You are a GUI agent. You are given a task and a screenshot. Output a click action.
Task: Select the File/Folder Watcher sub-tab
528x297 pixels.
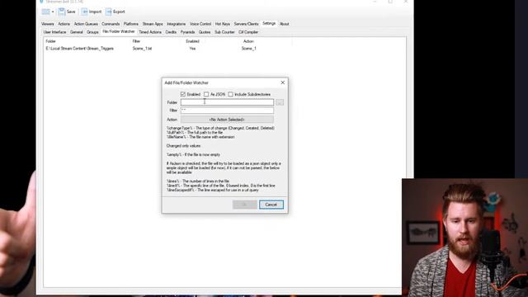119,31
